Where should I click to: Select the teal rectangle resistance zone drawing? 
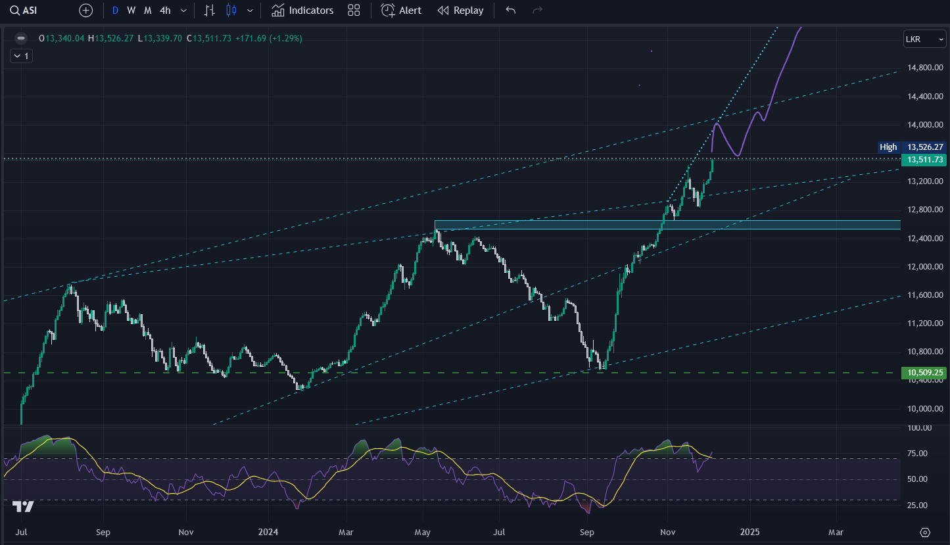pyautogui.click(x=667, y=225)
